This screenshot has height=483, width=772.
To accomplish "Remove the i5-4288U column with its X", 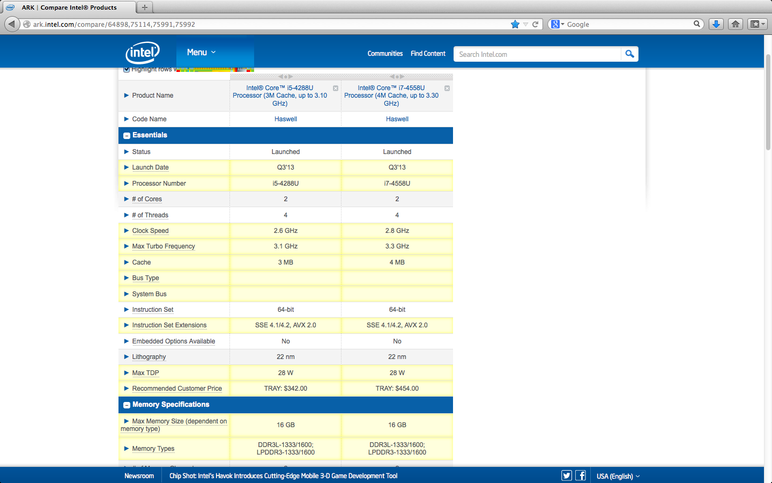I will coord(336,88).
